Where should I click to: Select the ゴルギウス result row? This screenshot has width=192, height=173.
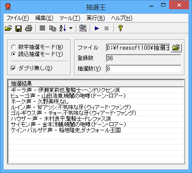click(96, 113)
